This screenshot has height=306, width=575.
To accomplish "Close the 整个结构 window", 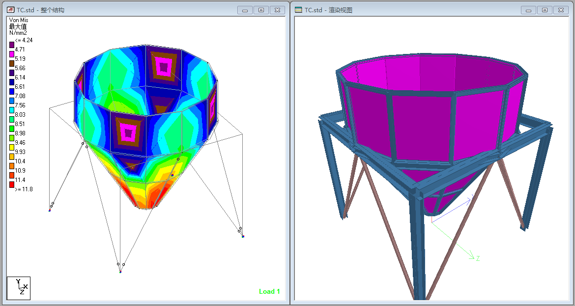I will (278, 10).
